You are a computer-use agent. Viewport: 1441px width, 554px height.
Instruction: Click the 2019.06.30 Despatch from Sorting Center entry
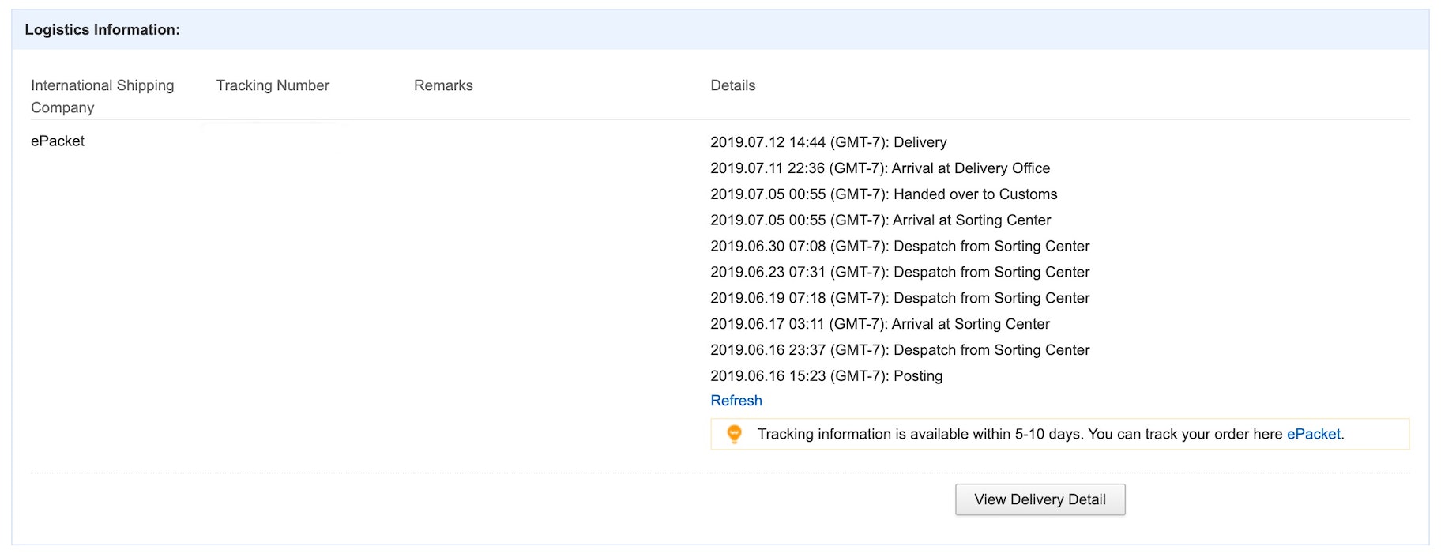click(x=900, y=247)
